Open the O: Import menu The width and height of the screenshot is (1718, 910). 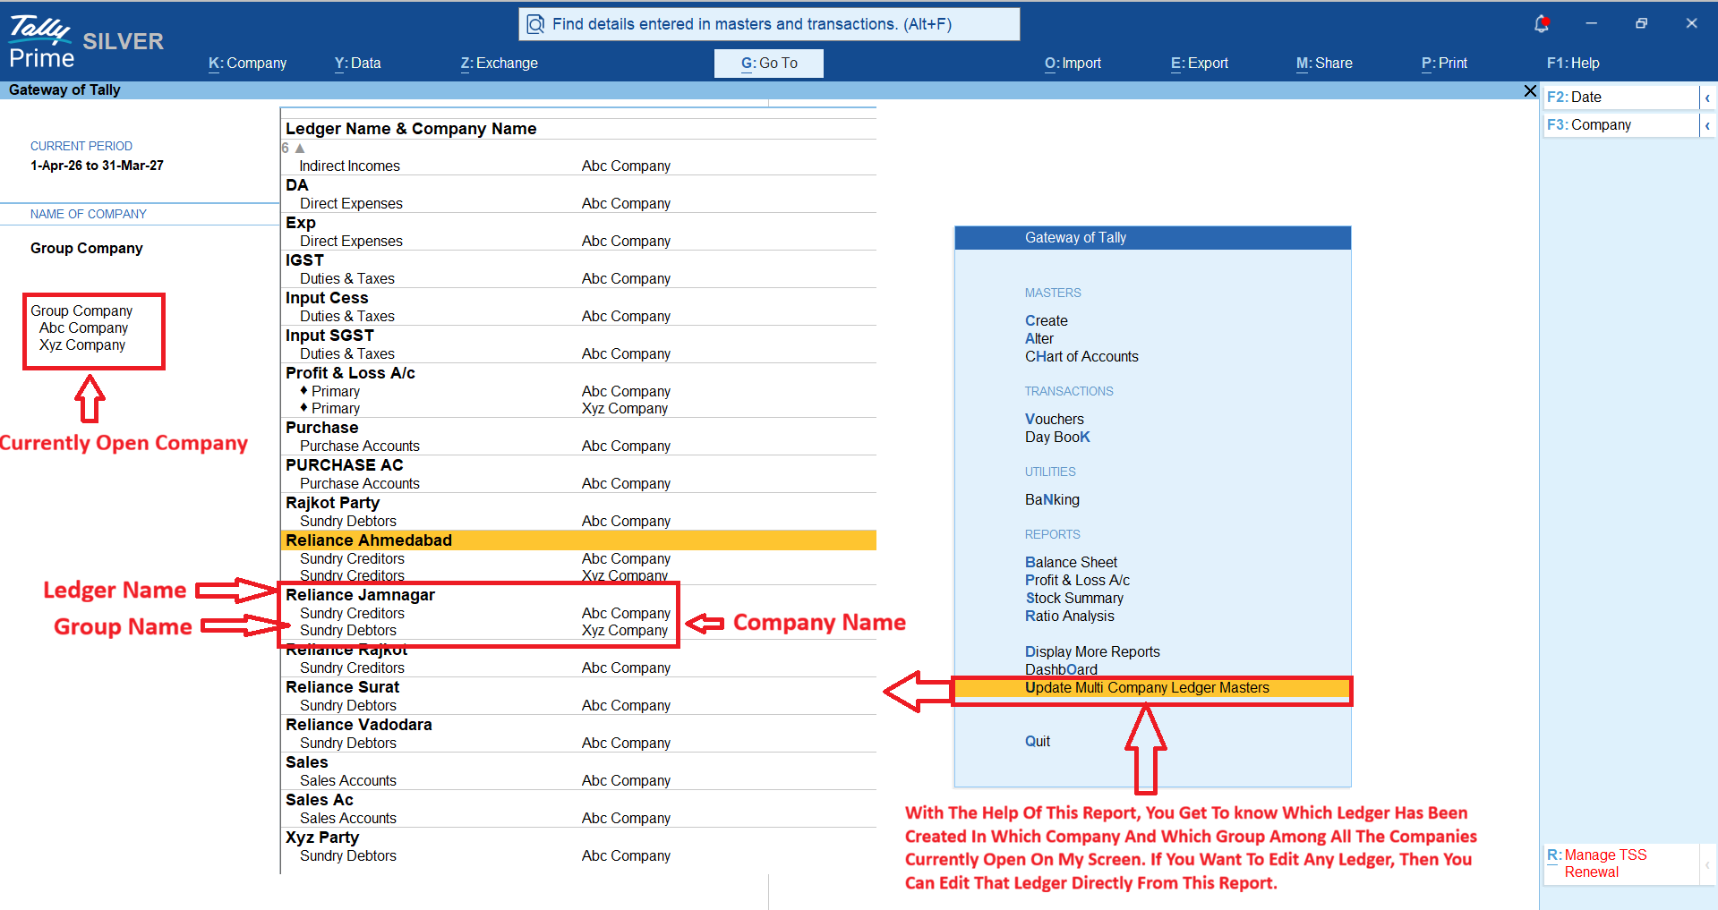[x=1073, y=64]
